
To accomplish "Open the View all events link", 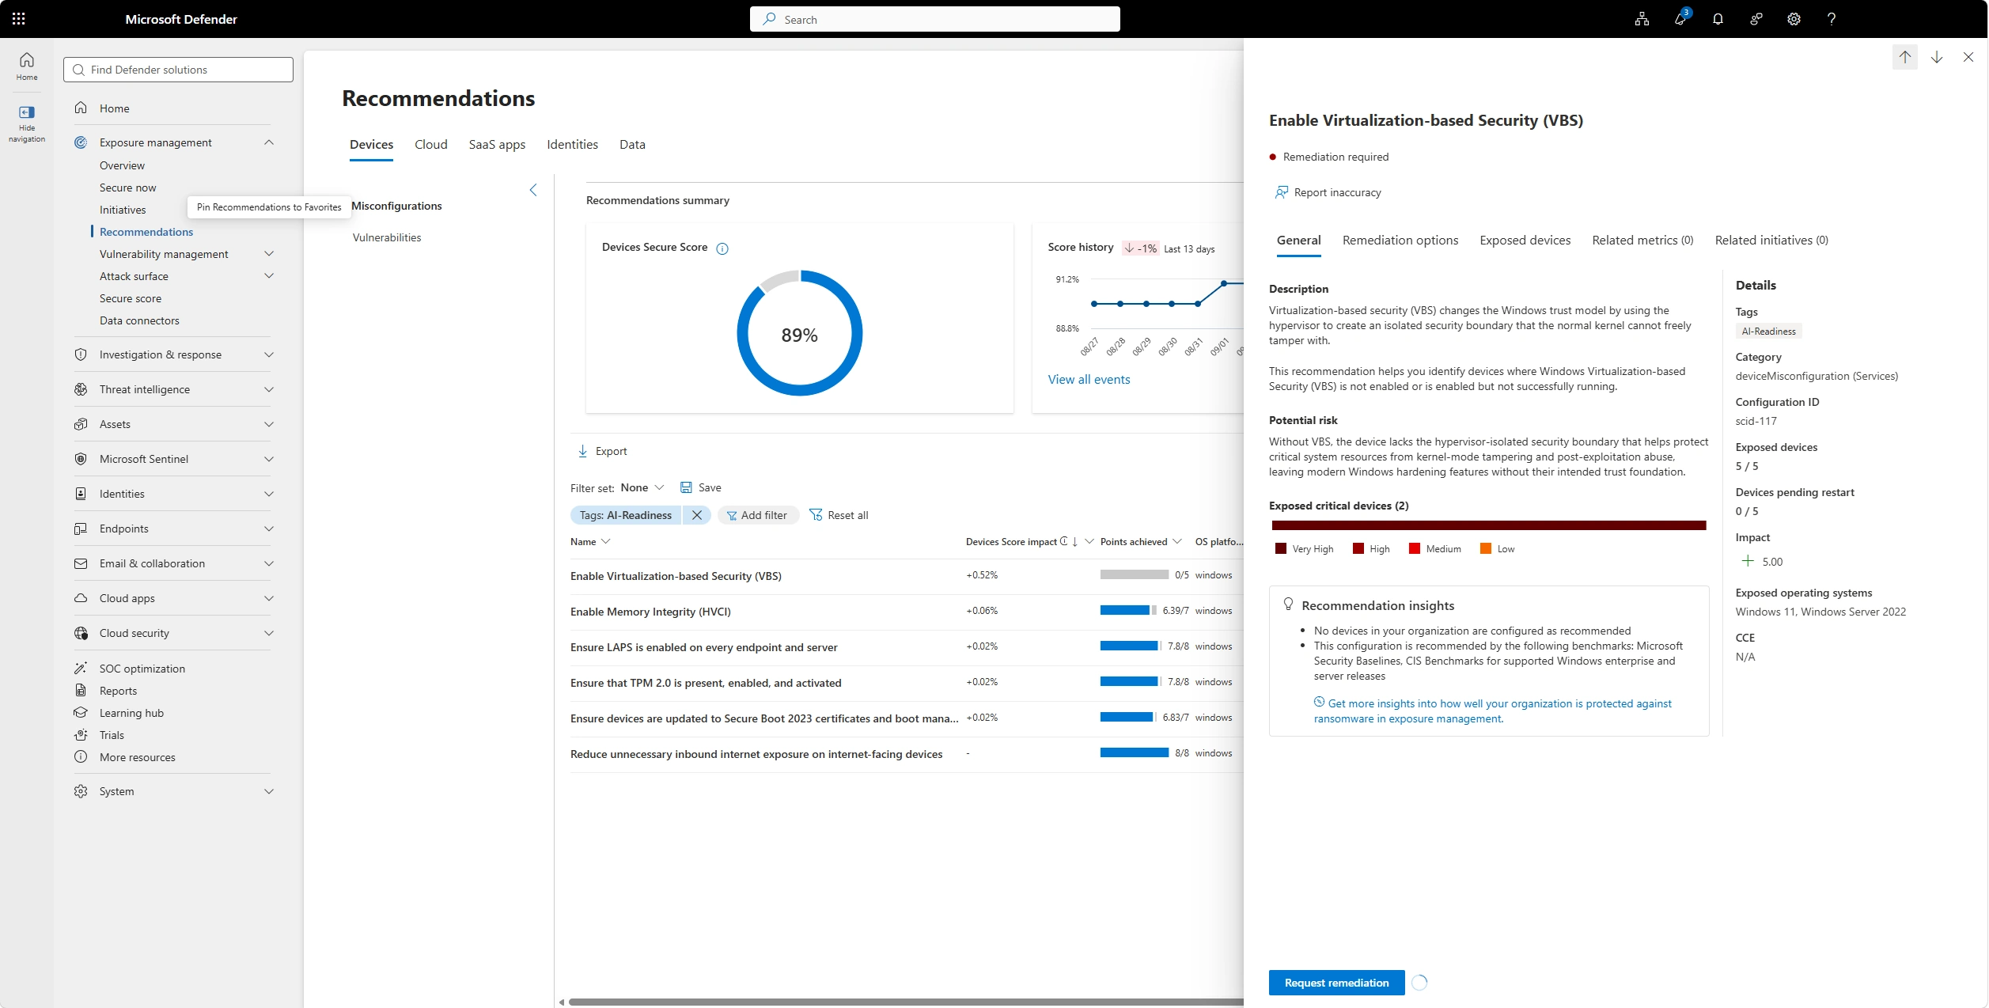I will (1089, 380).
